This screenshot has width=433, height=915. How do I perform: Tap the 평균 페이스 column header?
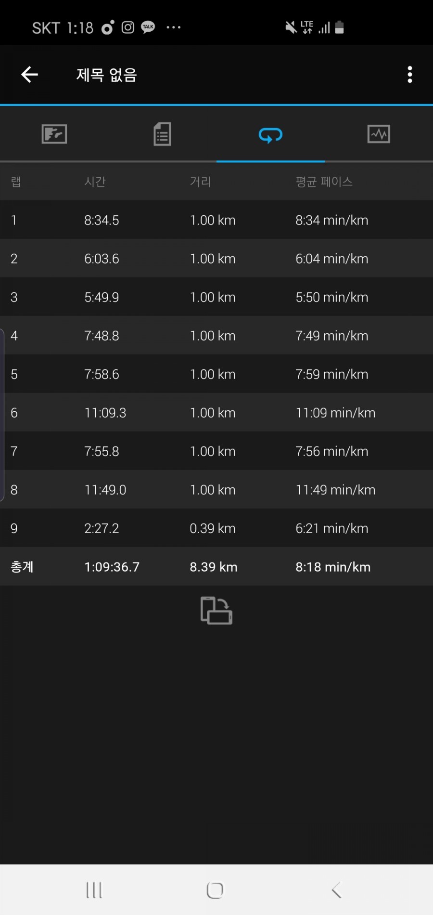(x=324, y=182)
